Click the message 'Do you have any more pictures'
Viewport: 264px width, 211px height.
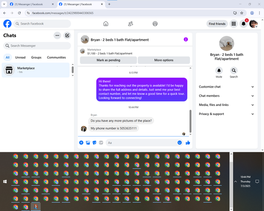coord(121,121)
